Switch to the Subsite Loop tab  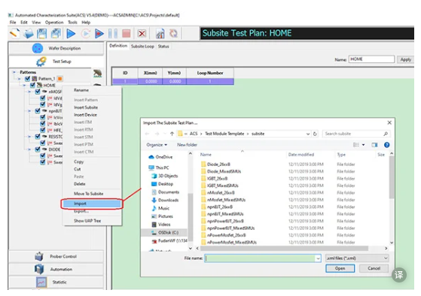[x=142, y=47]
